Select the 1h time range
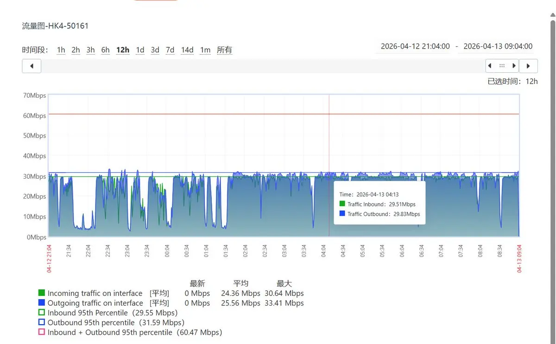The height and width of the screenshot is (344, 556). pos(61,50)
